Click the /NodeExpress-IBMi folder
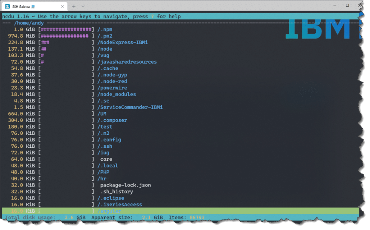Image resolution: width=370 pixels, height=230 pixels. 122,42
